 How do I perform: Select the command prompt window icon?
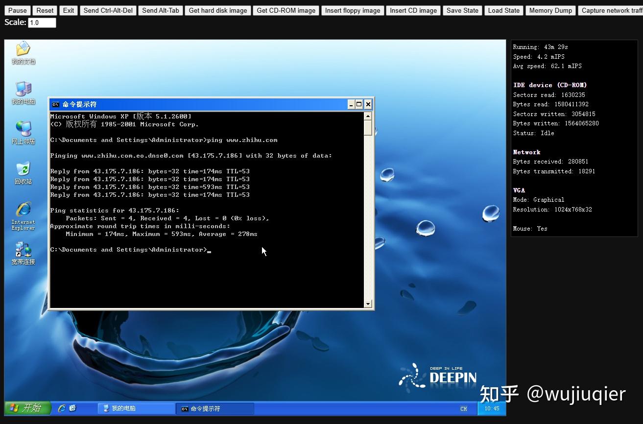point(55,104)
